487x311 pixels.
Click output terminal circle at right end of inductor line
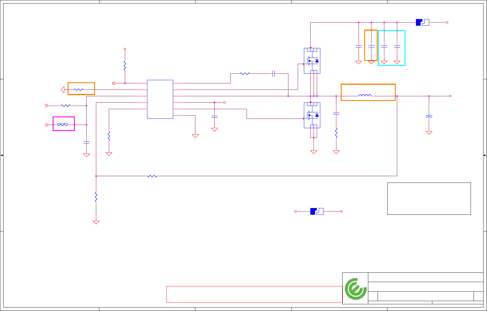450,96
